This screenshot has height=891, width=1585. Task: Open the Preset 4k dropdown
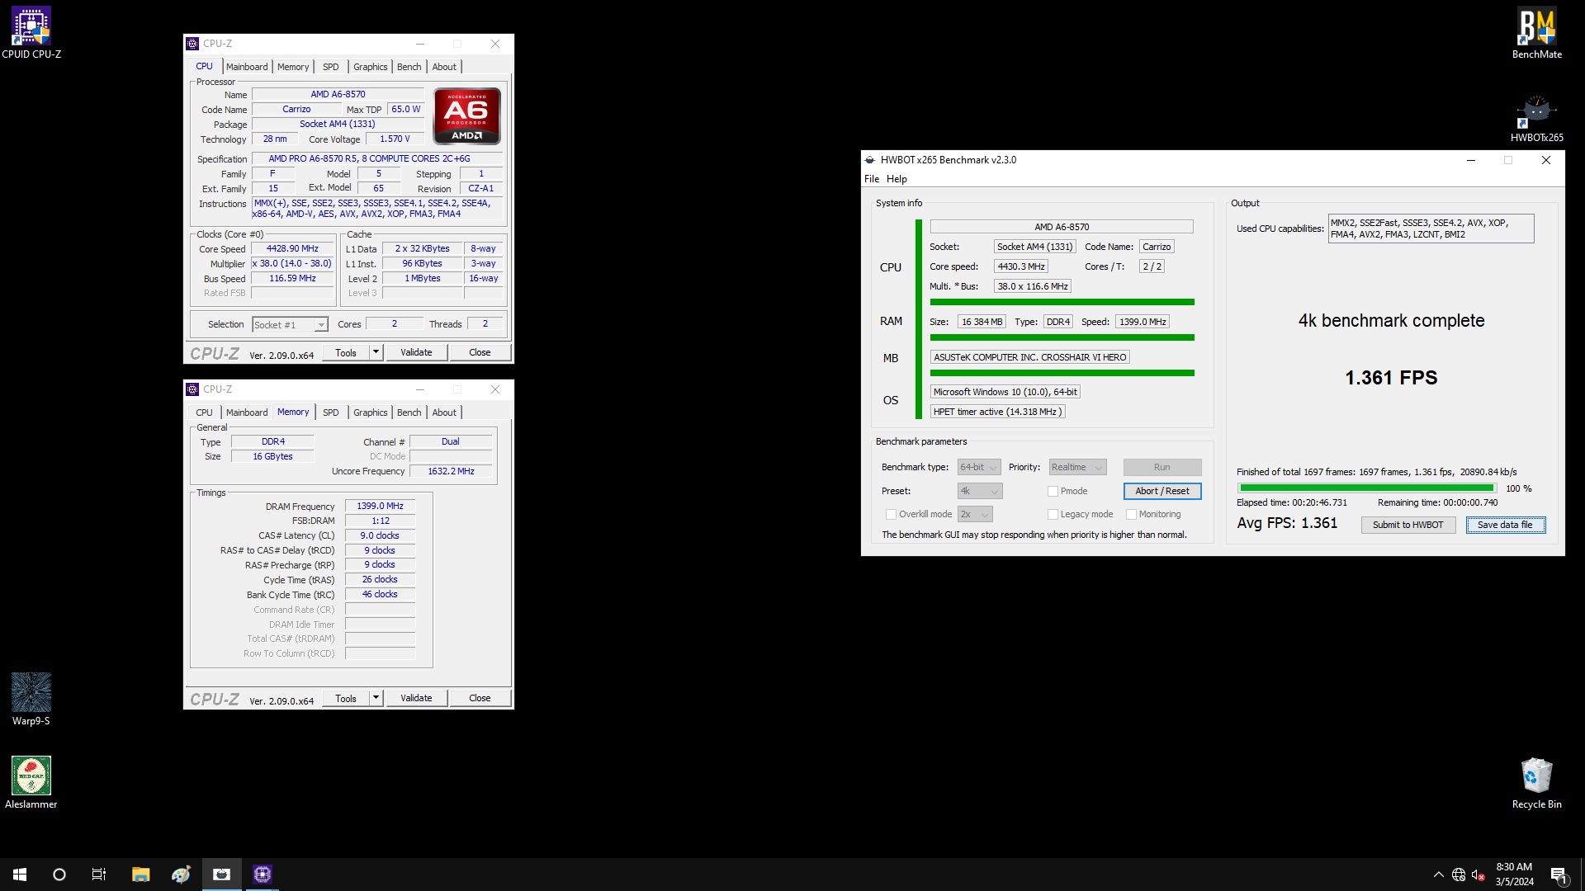[979, 491]
